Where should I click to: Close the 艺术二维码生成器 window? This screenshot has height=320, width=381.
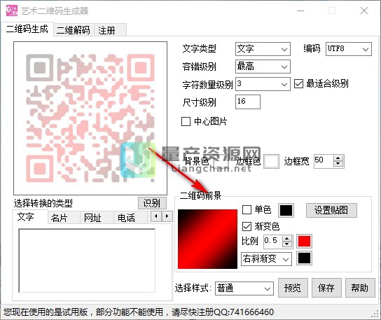(x=364, y=11)
